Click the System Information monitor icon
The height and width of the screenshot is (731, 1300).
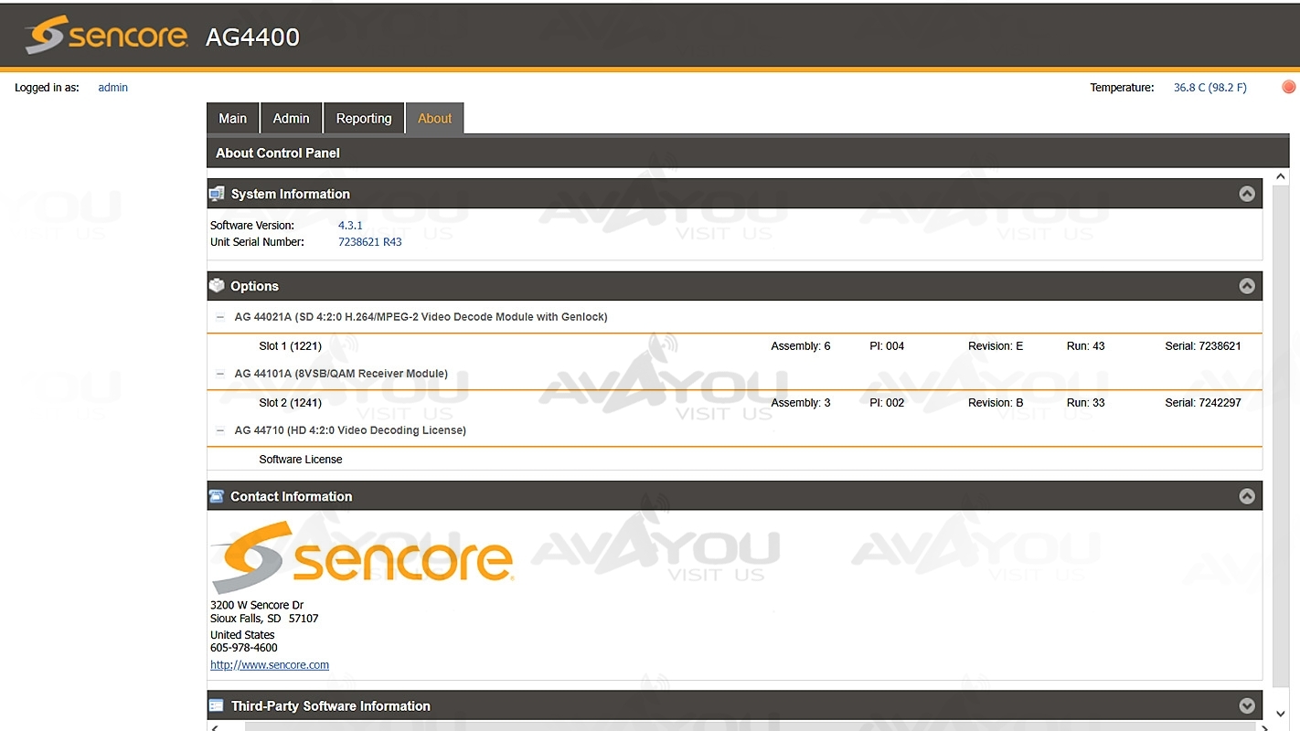coord(217,194)
